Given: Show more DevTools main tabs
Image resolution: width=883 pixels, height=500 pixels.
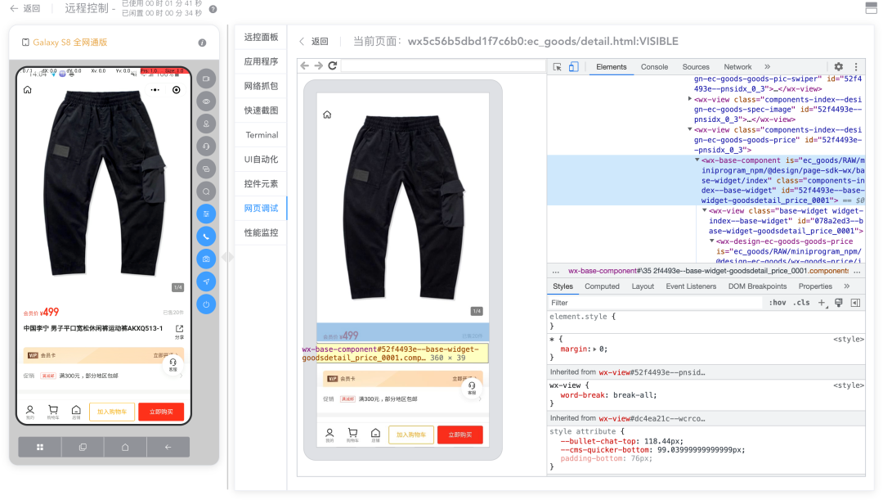Looking at the screenshot, I should coord(767,66).
